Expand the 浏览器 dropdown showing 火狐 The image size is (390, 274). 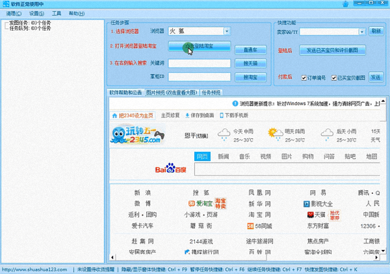[x=226, y=31]
